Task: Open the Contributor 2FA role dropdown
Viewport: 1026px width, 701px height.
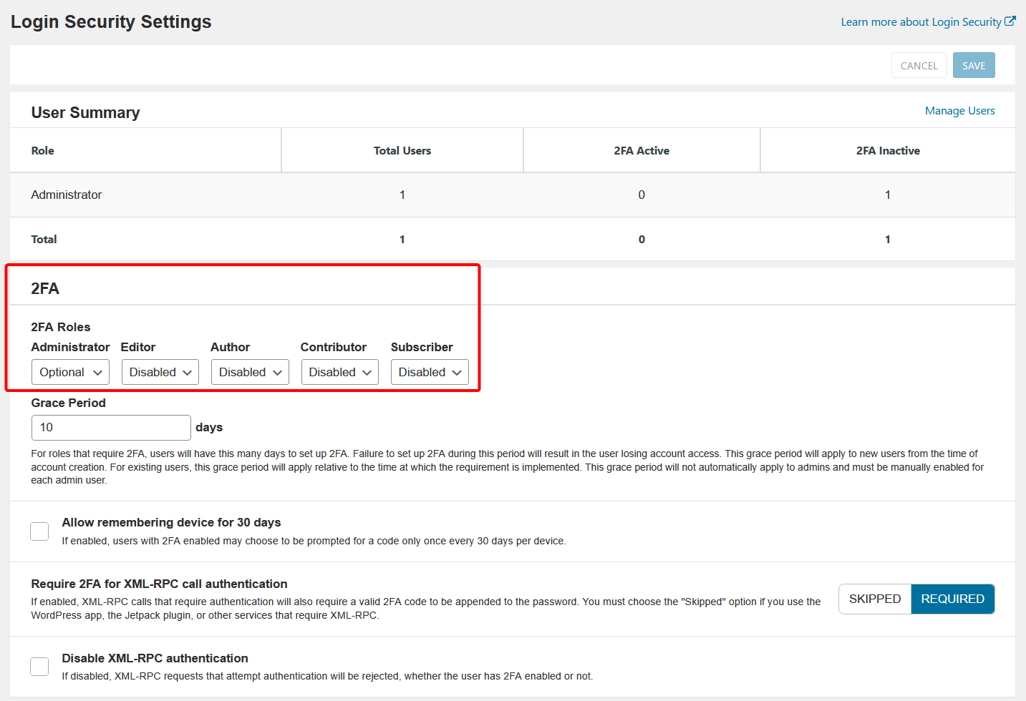Action: (339, 372)
